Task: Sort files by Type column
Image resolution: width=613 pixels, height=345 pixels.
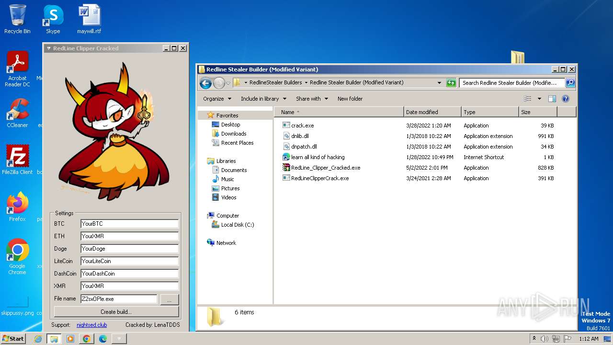Action: (490, 112)
